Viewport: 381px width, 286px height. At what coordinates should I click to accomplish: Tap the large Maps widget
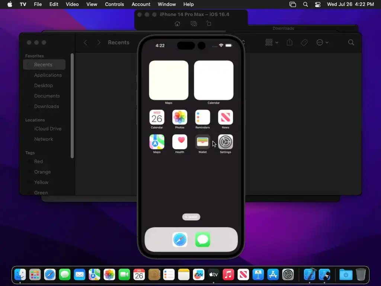169,80
